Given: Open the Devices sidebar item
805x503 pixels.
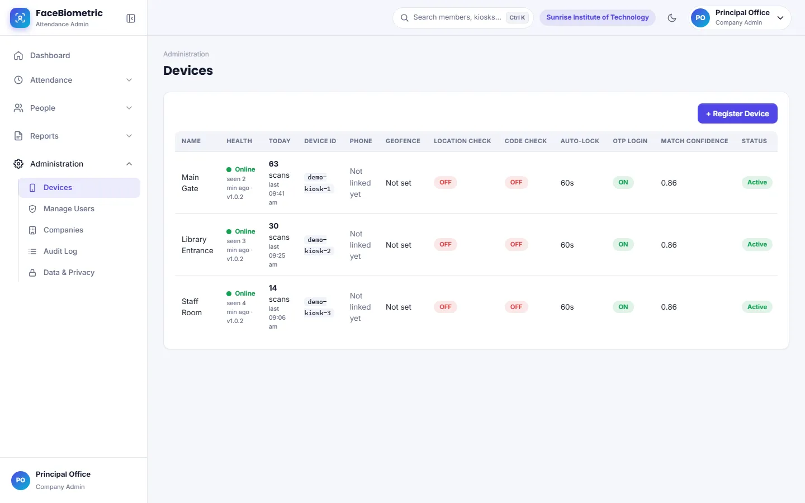Looking at the screenshot, I should [79, 188].
